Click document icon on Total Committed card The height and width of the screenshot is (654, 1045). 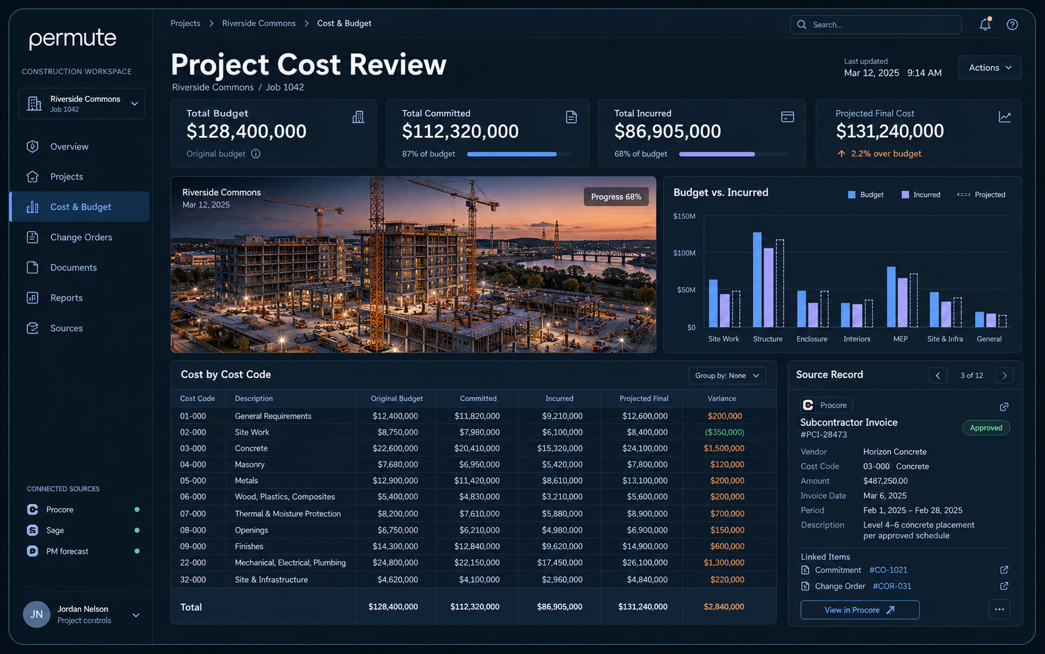click(571, 117)
